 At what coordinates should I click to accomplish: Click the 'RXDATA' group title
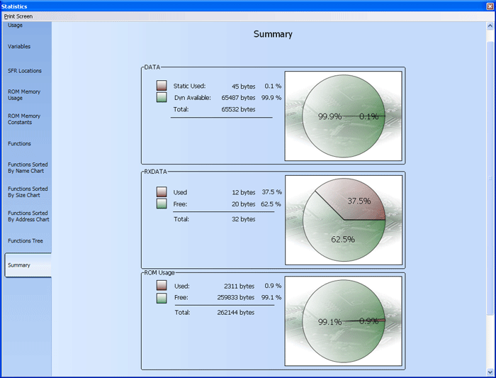pyautogui.click(x=155, y=172)
